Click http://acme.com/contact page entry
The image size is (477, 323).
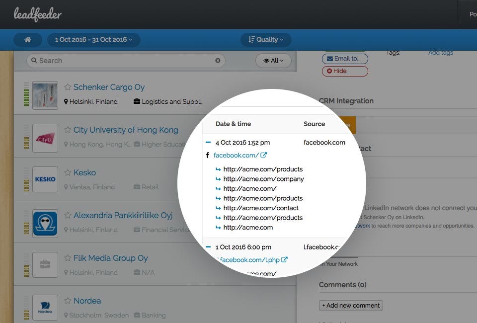click(261, 208)
